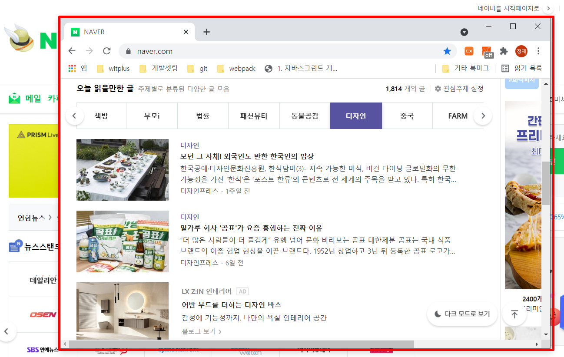Click the blue bookmark star icon

point(447,51)
